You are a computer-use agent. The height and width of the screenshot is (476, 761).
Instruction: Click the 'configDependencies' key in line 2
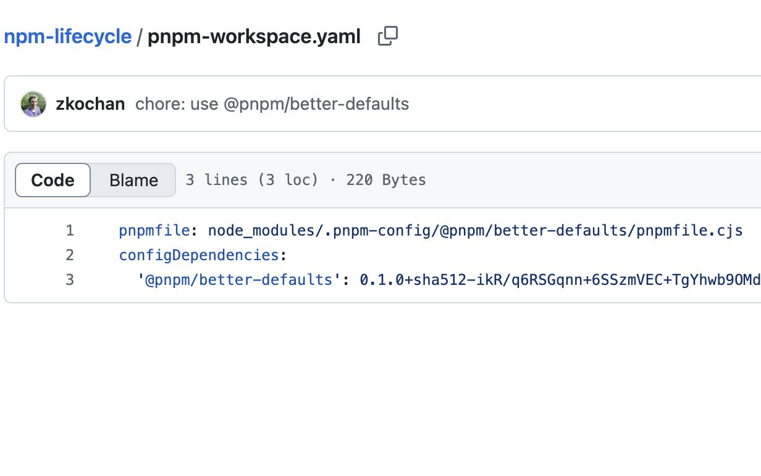(199, 255)
